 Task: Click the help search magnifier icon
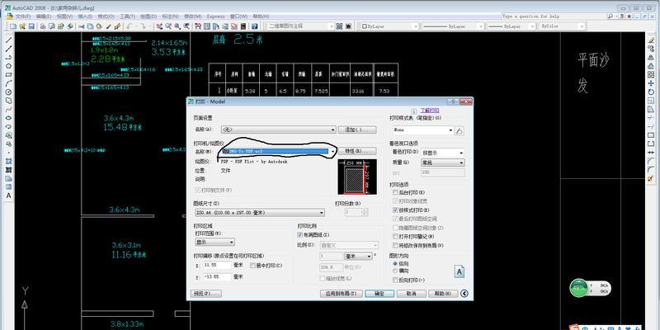click(610, 16)
